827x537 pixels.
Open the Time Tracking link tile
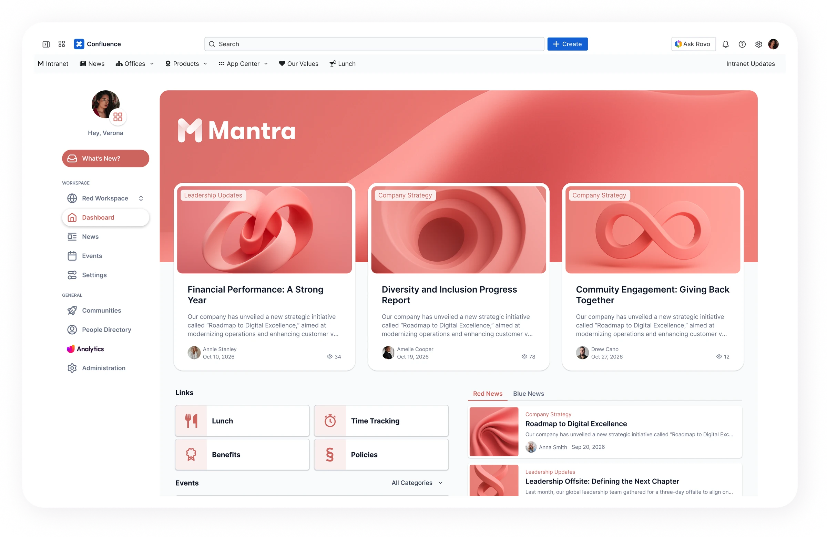click(x=381, y=421)
